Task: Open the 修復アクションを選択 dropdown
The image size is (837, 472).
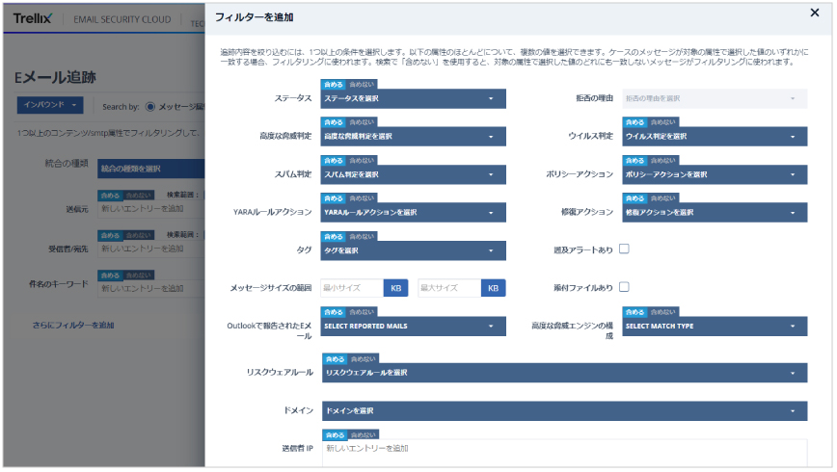Action: (715, 212)
